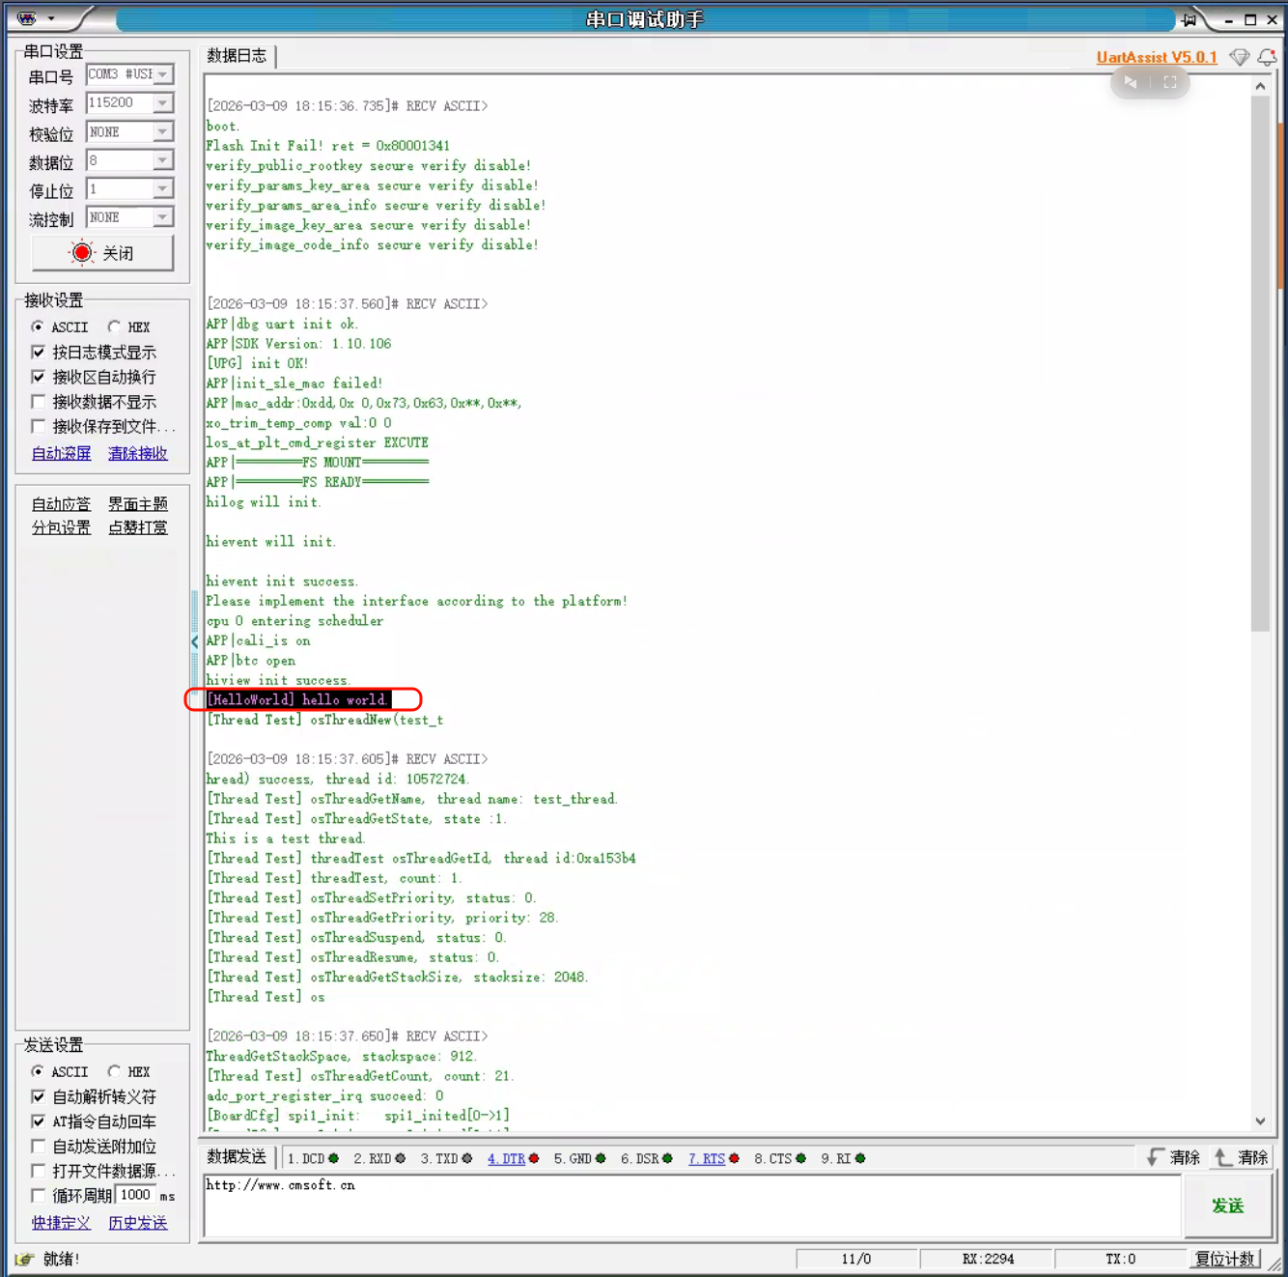Click the notification bell icon

coord(1267,57)
